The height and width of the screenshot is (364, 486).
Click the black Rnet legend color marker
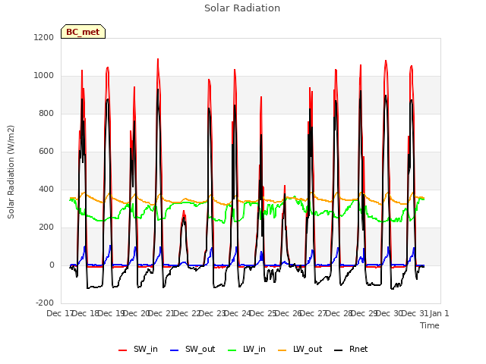tap(339, 350)
